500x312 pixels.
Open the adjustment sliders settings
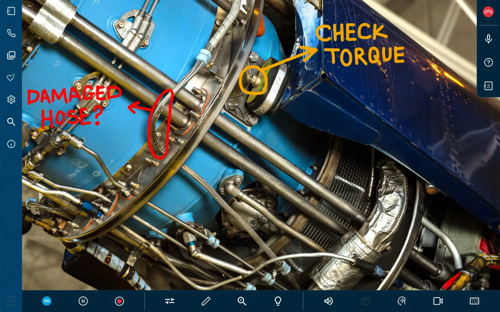pos(170,301)
